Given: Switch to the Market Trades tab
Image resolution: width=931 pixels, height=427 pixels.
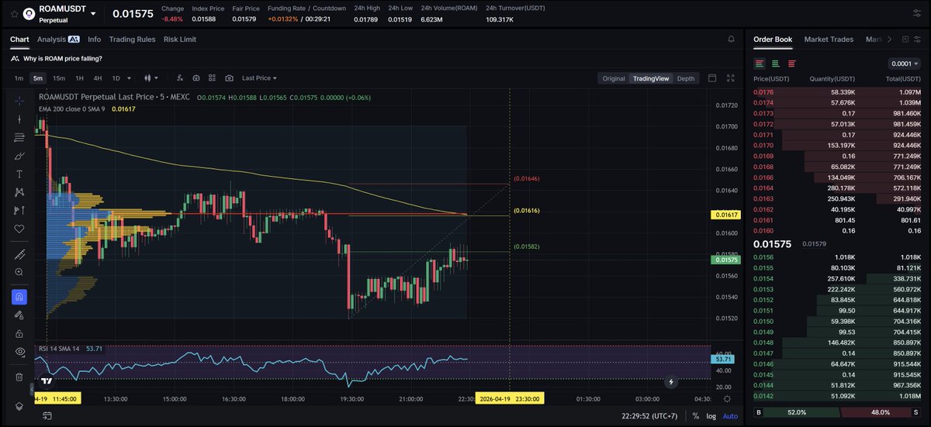Looking at the screenshot, I should pos(829,39).
